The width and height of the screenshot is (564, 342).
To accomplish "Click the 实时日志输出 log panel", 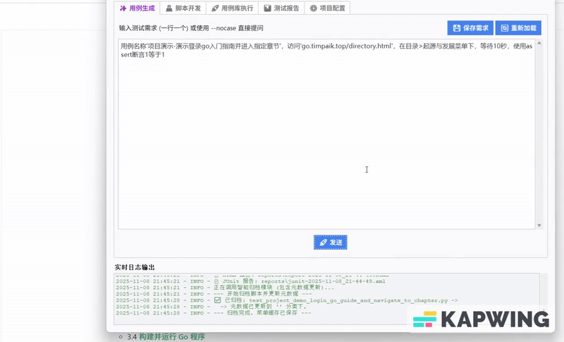I will point(327,299).
